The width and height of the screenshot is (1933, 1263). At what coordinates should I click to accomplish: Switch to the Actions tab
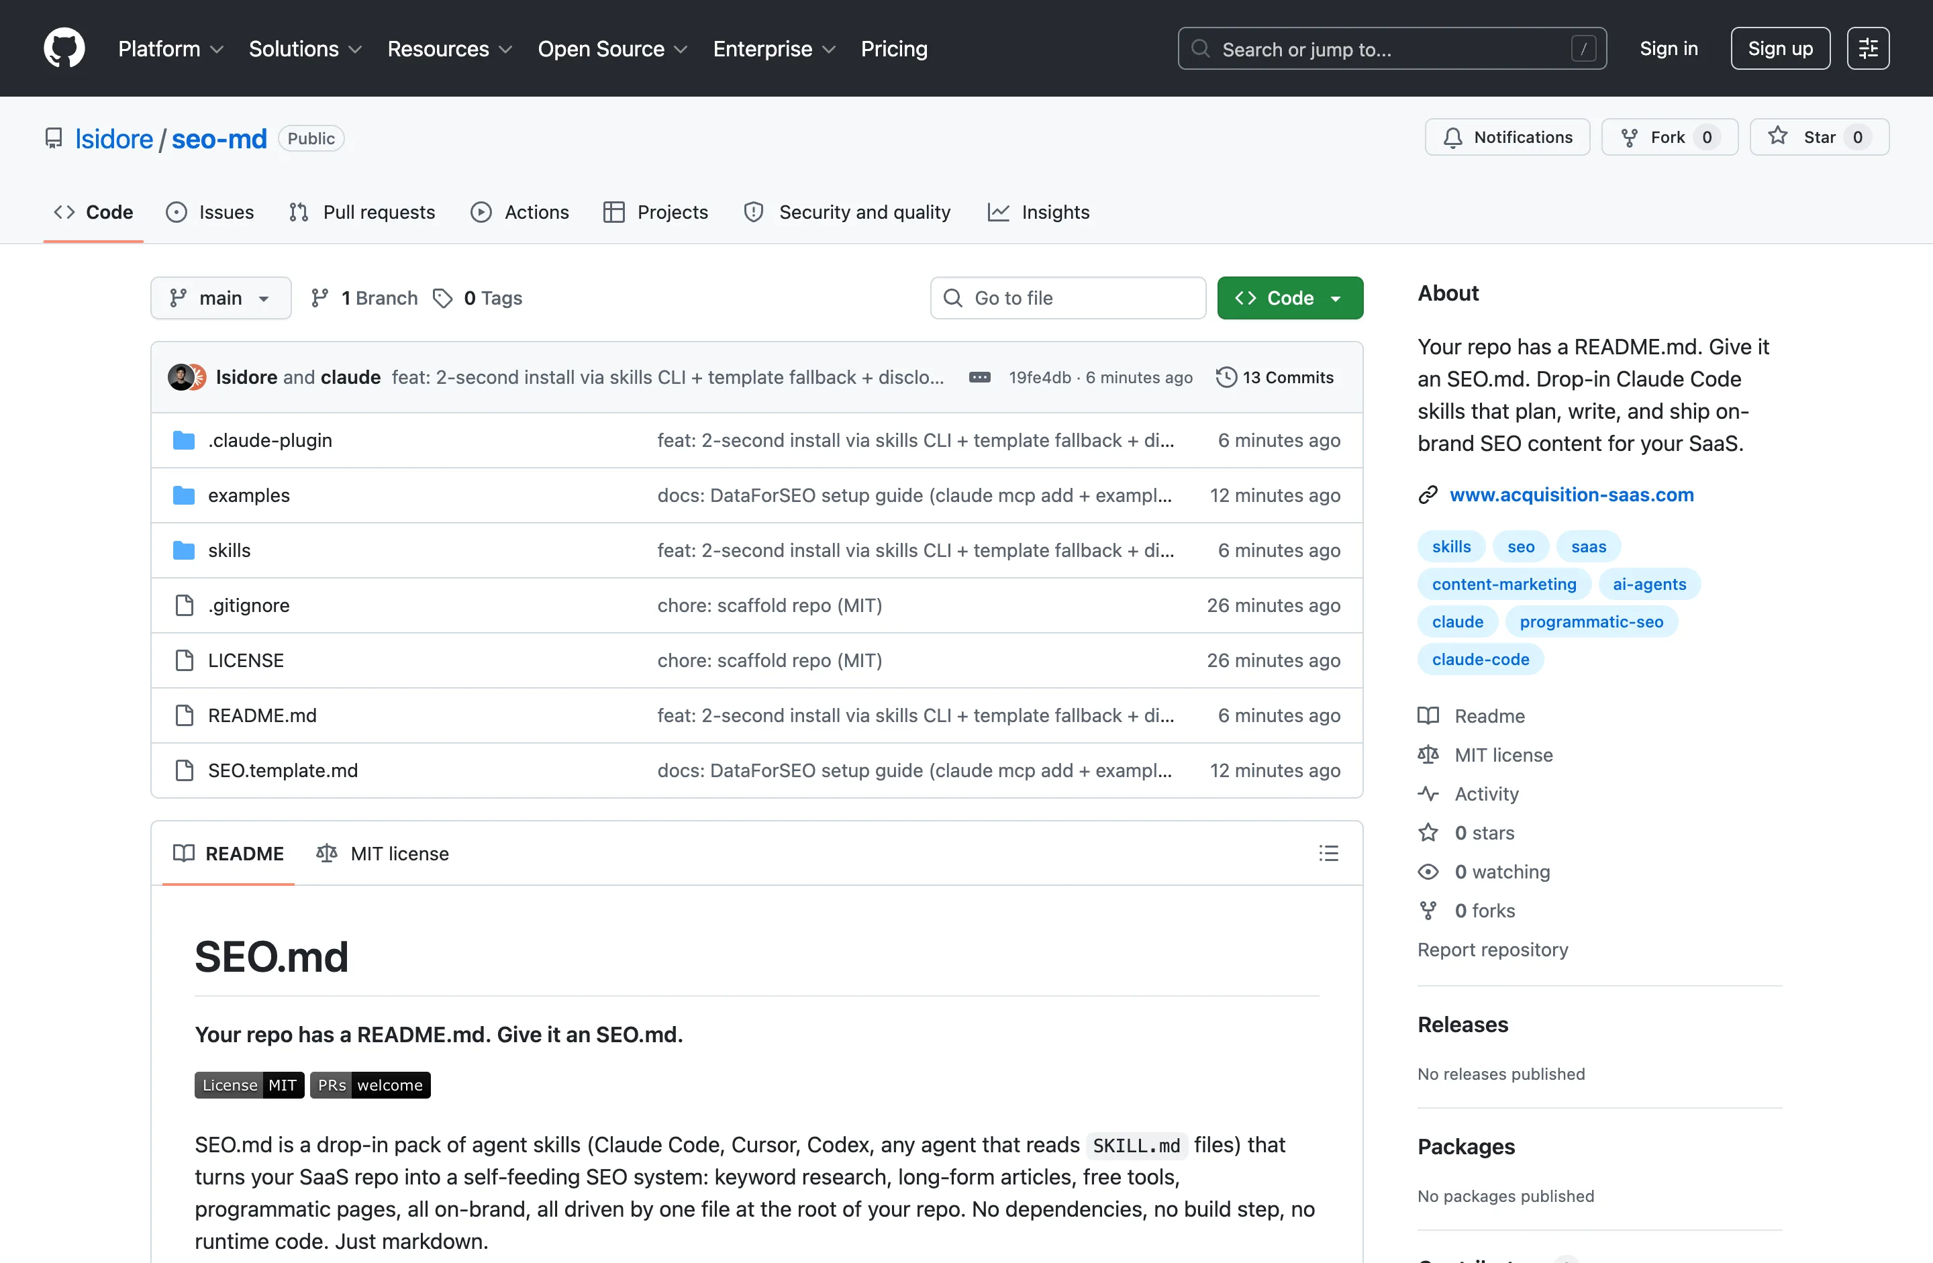pyautogui.click(x=519, y=212)
